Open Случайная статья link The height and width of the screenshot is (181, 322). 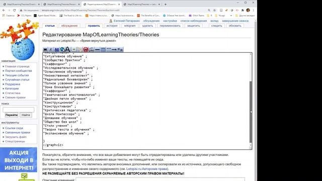pos(17,79)
